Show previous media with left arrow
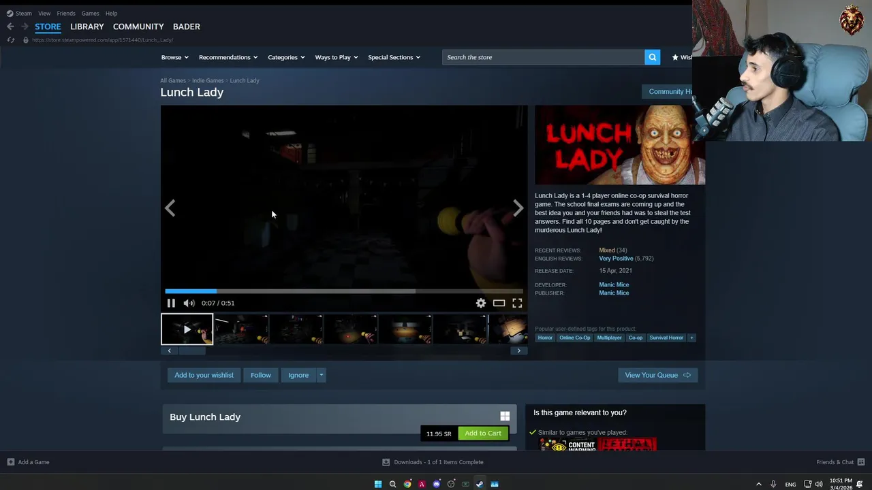This screenshot has height=490, width=872. (x=170, y=208)
